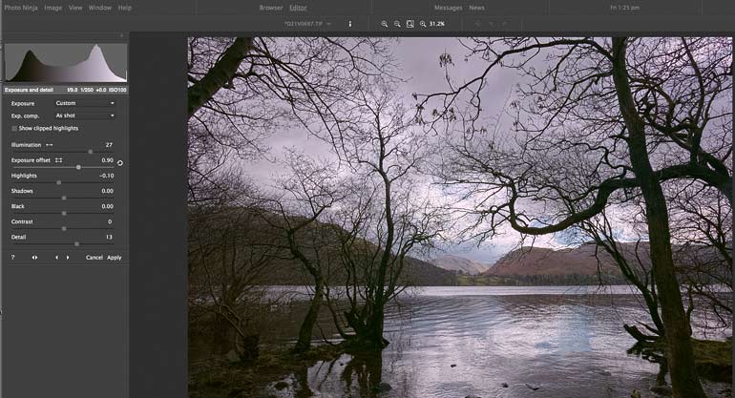Open the Exposure Custom dropdown
The height and width of the screenshot is (398, 735).
85,103
